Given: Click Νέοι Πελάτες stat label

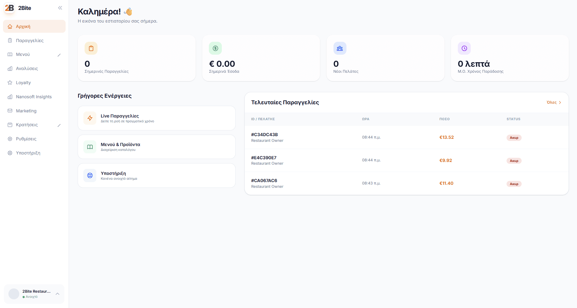Looking at the screenshot, I should coord(346,72).
